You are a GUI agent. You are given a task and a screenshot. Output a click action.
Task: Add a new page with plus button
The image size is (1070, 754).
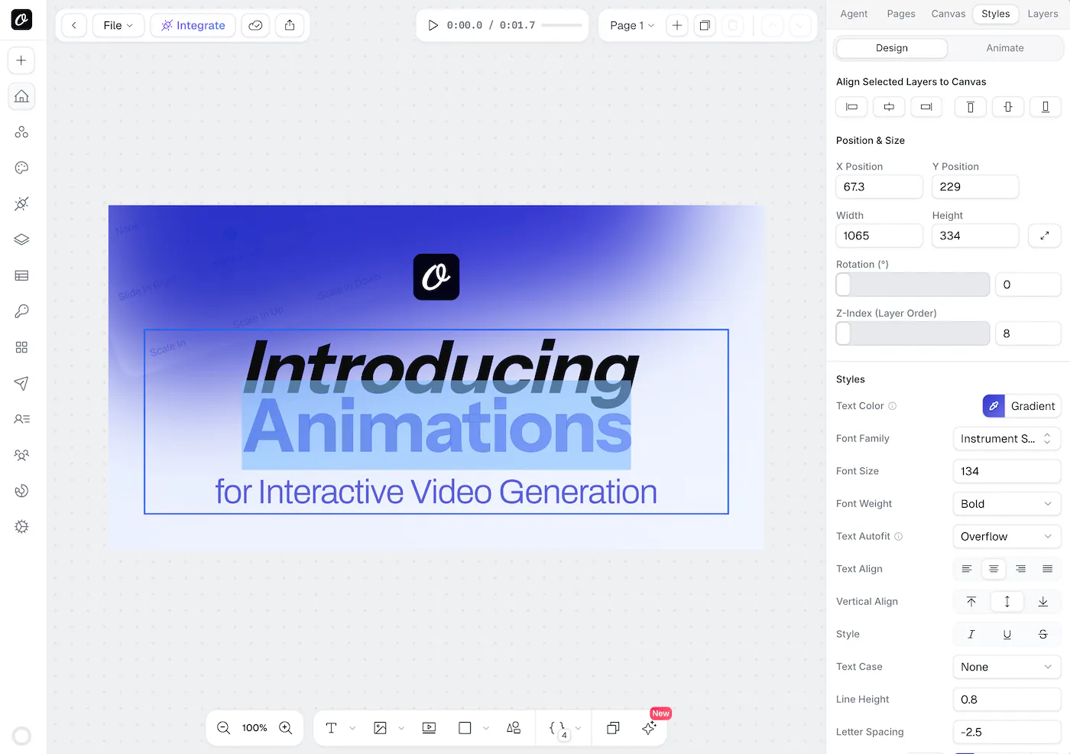pos(677,25)
